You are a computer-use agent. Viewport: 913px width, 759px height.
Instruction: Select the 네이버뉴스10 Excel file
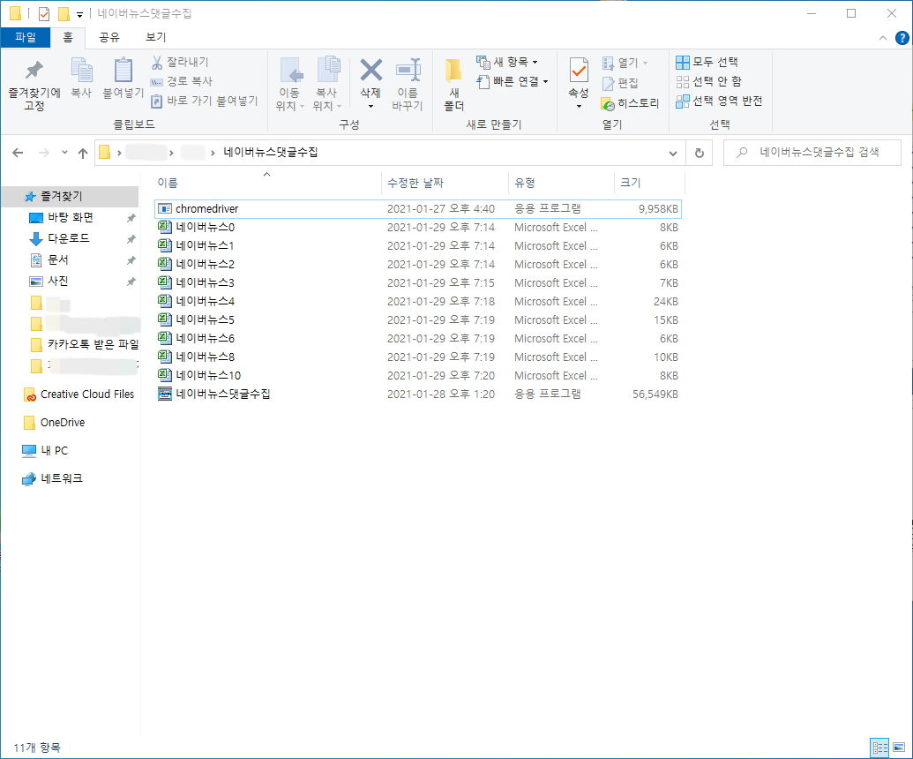tap(418, 376)
